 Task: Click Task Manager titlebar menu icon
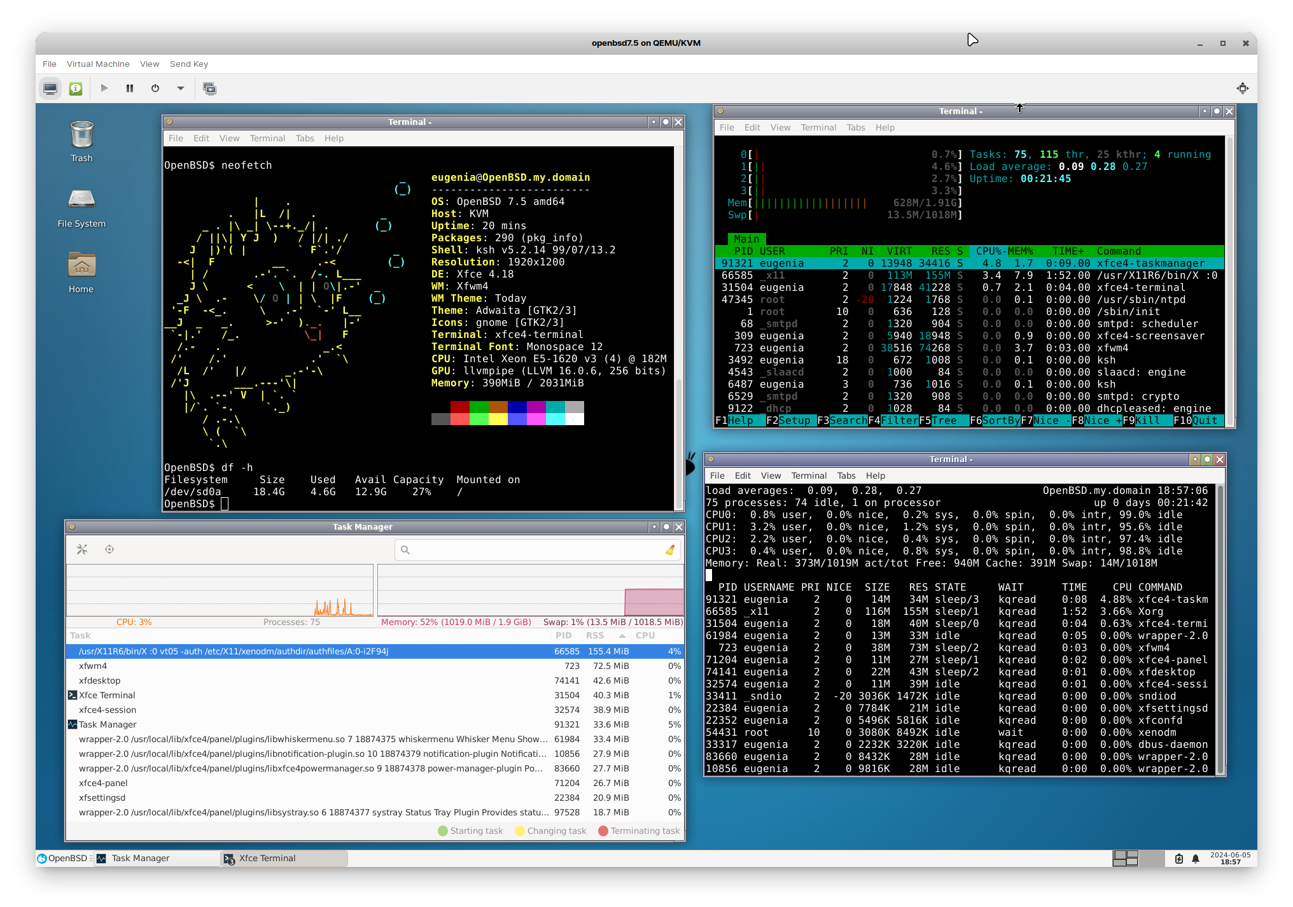[72, 526]
